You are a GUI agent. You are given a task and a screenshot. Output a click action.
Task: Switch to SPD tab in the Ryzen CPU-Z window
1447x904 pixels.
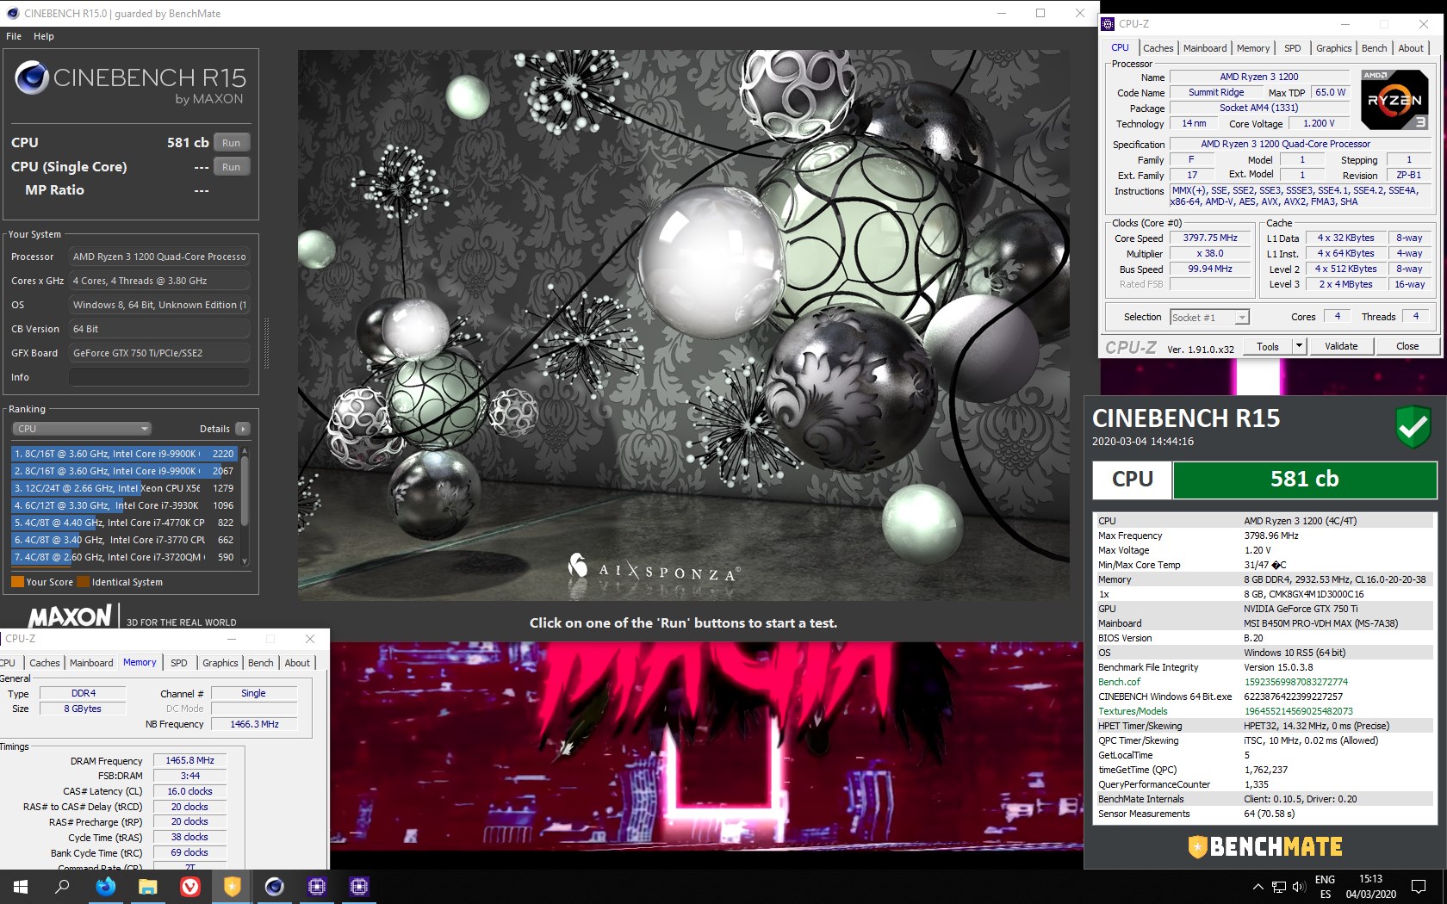(1293, 48)
